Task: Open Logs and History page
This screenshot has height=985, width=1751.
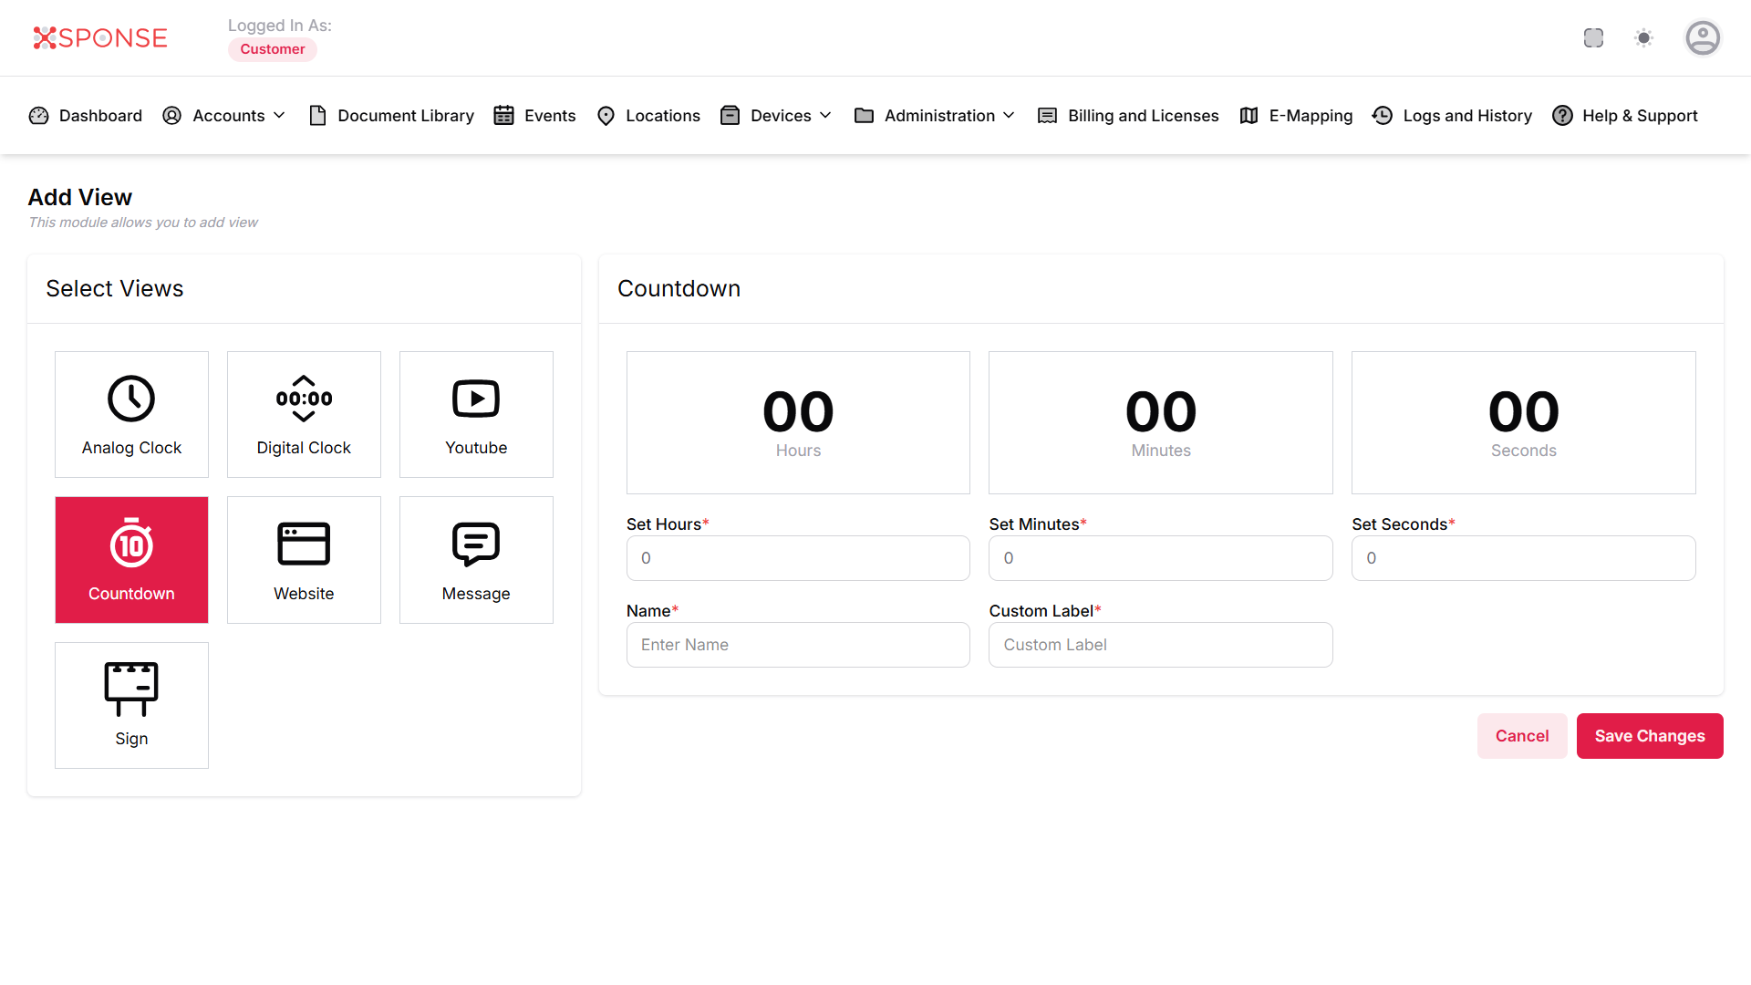Action: (x=1453, y=116)
